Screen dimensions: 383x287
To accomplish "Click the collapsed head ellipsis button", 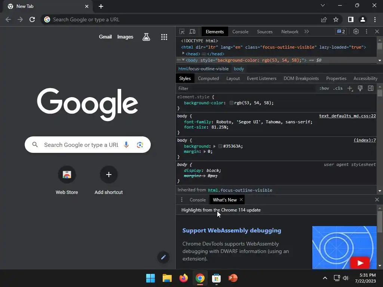I will [204, 54].
